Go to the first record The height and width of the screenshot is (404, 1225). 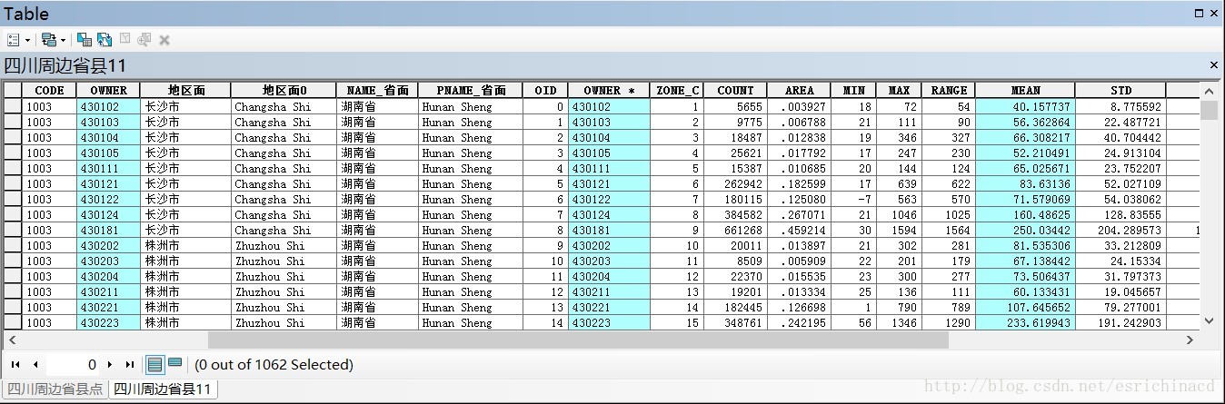tap(15, 365)
